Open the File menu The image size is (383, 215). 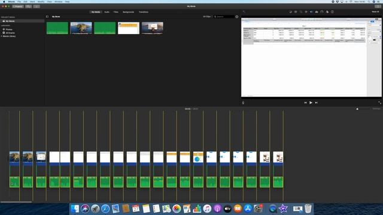click(19, 2)
